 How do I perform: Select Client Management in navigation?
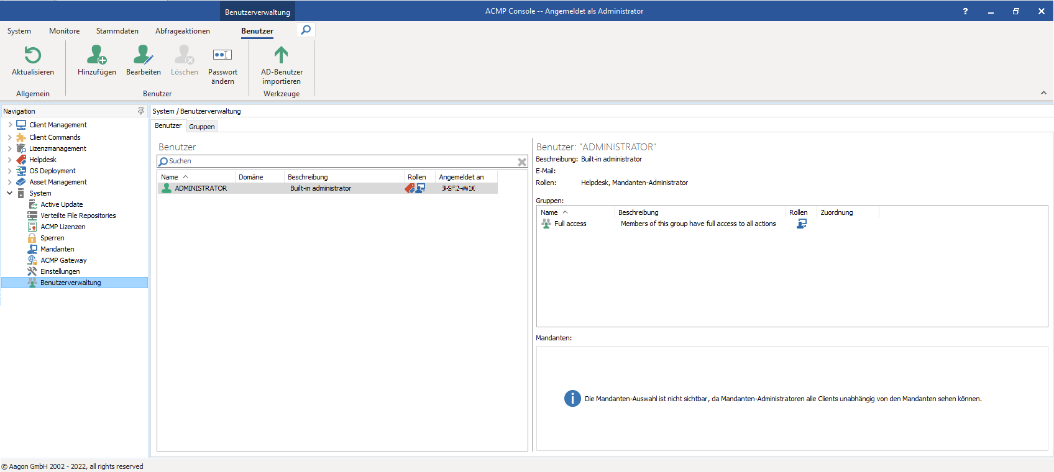coord(58,125)
